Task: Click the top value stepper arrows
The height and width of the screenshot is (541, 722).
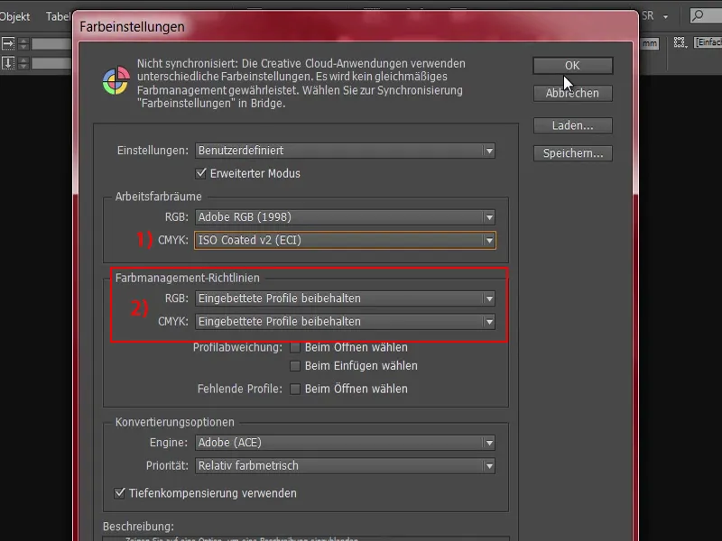Action: (x=23, y=43)
